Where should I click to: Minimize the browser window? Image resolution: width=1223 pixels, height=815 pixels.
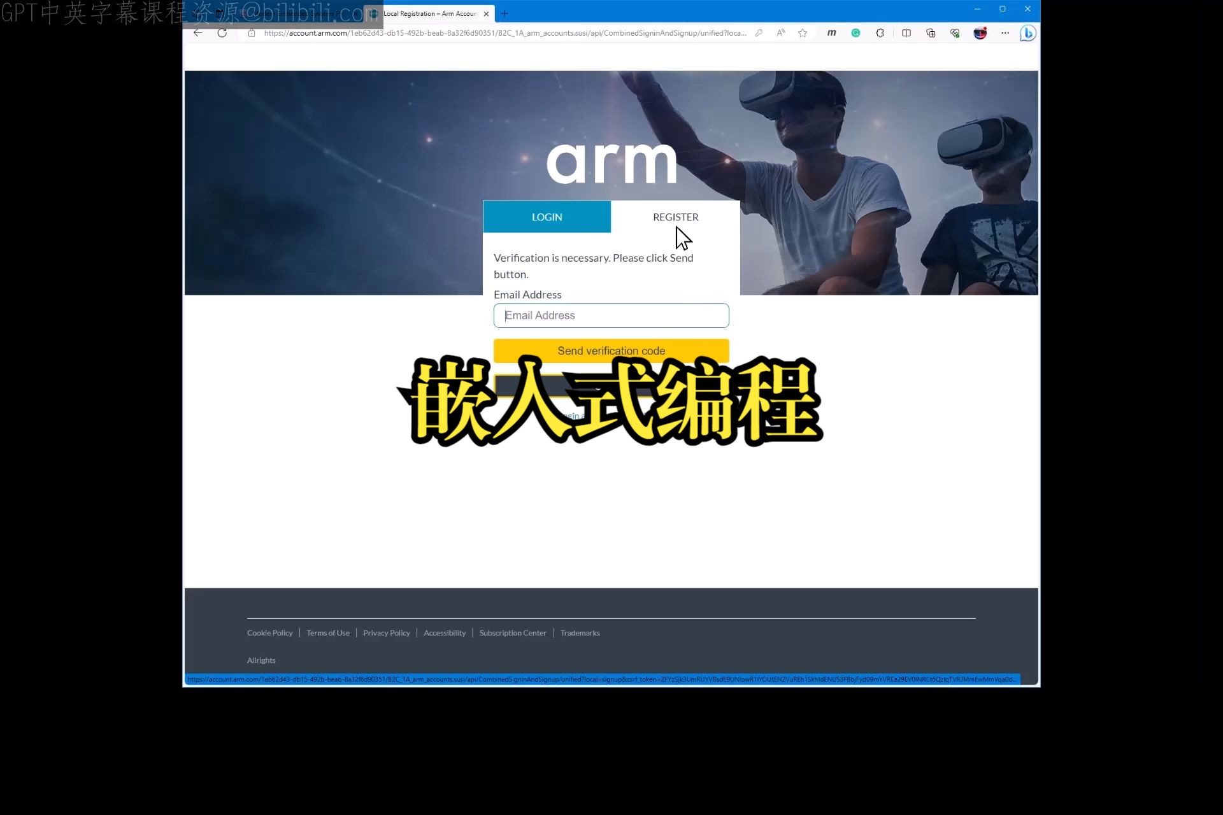[x=977, y=9]
